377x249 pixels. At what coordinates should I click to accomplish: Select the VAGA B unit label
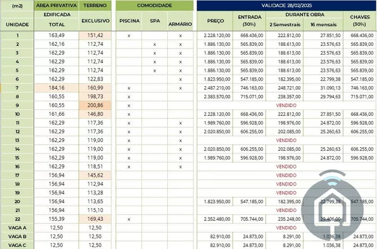[17, 236]
